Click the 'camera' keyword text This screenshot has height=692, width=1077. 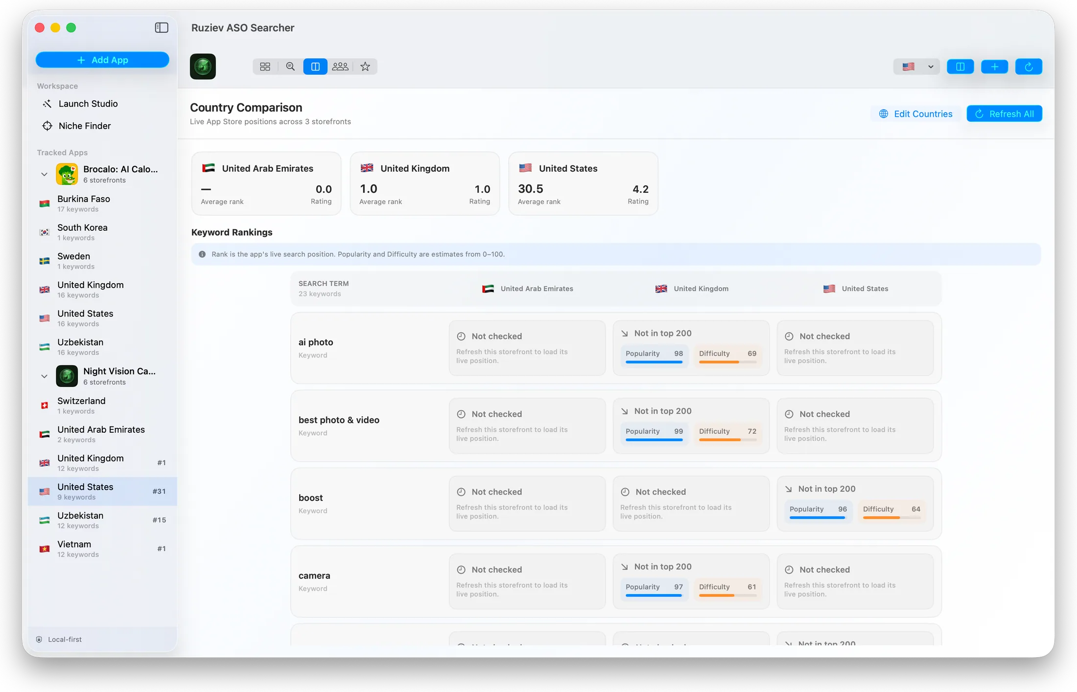pos(314,576)
